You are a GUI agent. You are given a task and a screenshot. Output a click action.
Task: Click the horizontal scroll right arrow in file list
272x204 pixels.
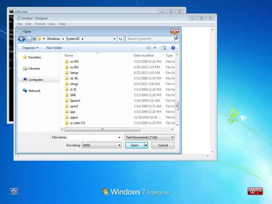click(x=172, y=129)
